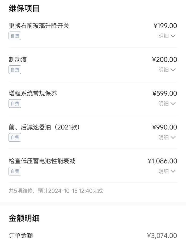Tap 自费 tag under 前、后减速器油

(x=15, y=137)
